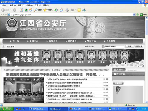
Task: Click the vertical scrollbar down arrow
Action: pos(147,102)
